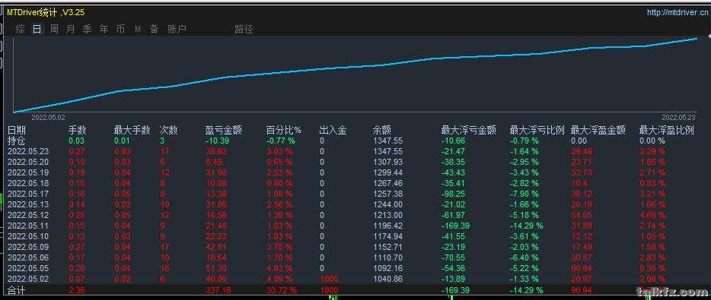Screen dimensions: 711x300
Task: Click the 39.62 profit value
Action: point(216,152)
